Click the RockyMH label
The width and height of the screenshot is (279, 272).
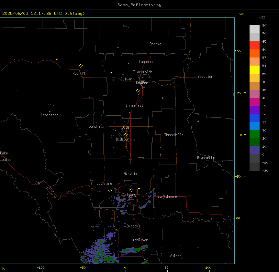point(79,73)
